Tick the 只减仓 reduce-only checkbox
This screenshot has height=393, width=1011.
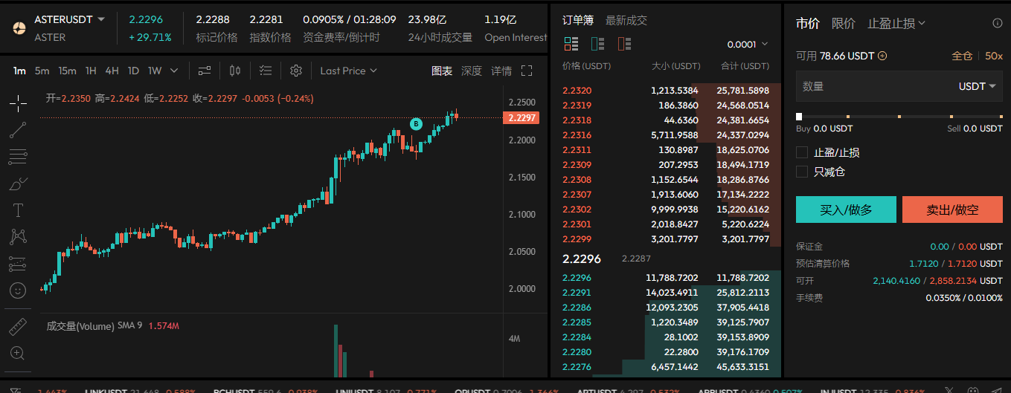tap(802, 172)
